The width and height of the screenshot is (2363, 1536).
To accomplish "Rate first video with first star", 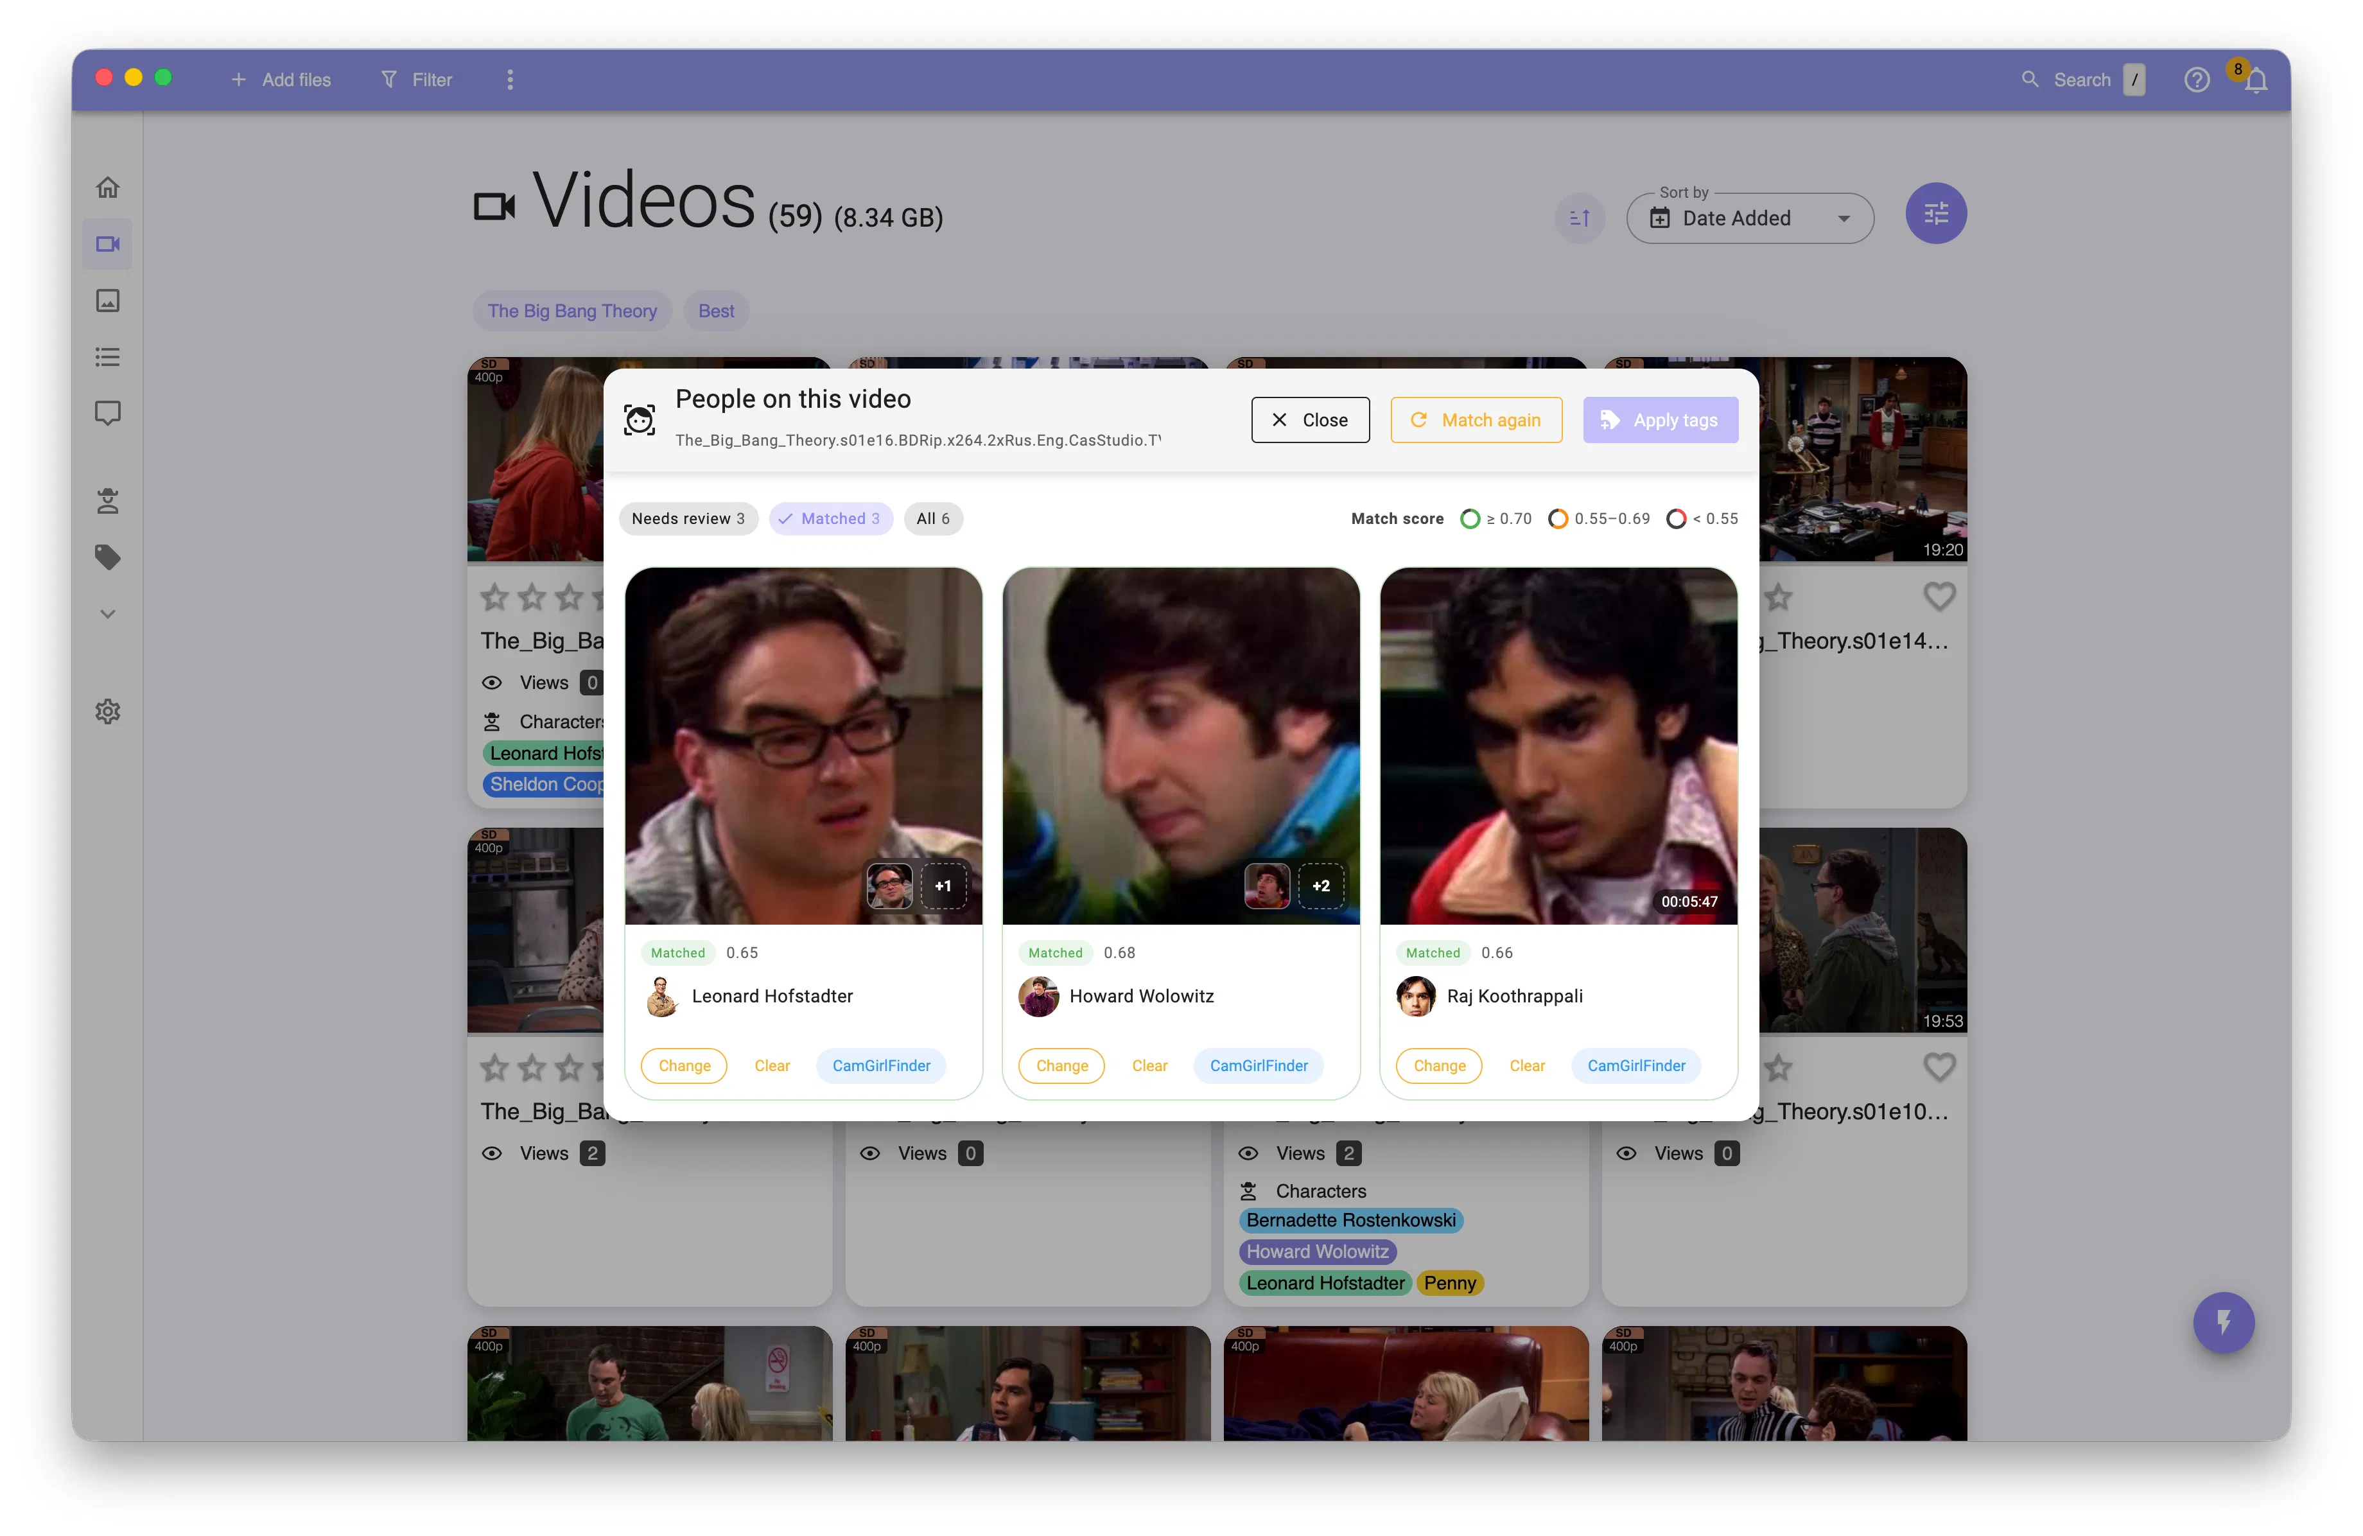I will [x=494, y=597].
